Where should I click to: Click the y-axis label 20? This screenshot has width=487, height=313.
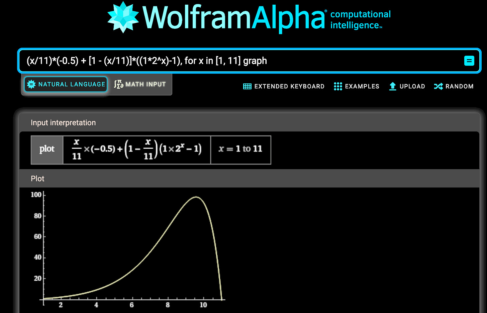coord(38,278)
